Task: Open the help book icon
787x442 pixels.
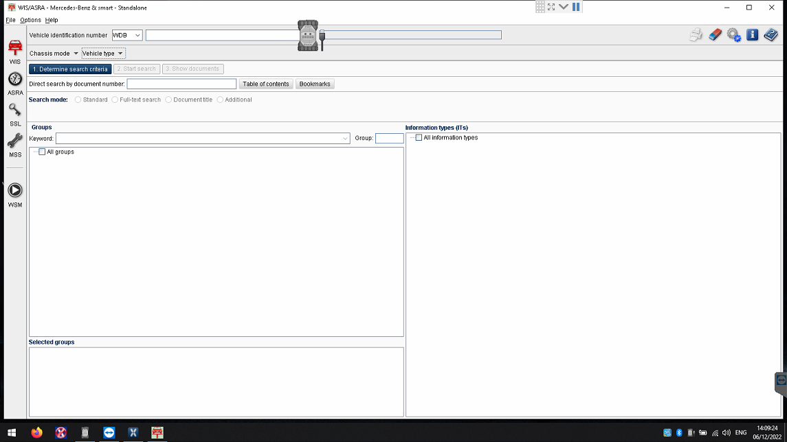Action: tap(771, 35)
